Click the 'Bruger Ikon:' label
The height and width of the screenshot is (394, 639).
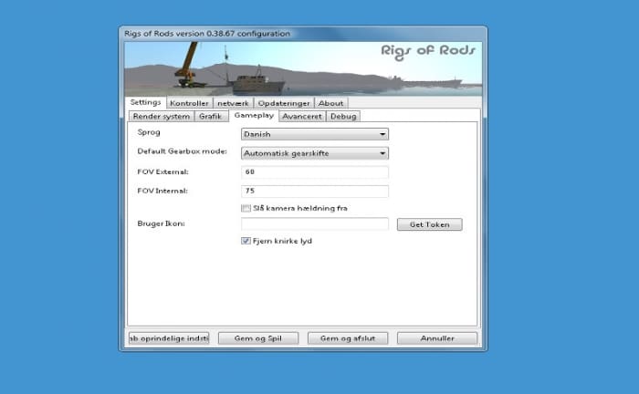(161, 223)
